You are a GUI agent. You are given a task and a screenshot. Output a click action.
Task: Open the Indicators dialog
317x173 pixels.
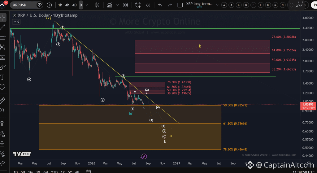[110, 5]
